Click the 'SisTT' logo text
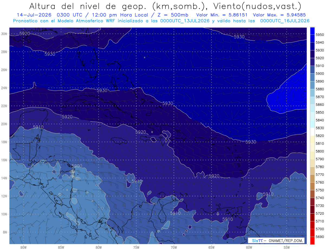This screenshot has width=325, height=251. (257, 240)
